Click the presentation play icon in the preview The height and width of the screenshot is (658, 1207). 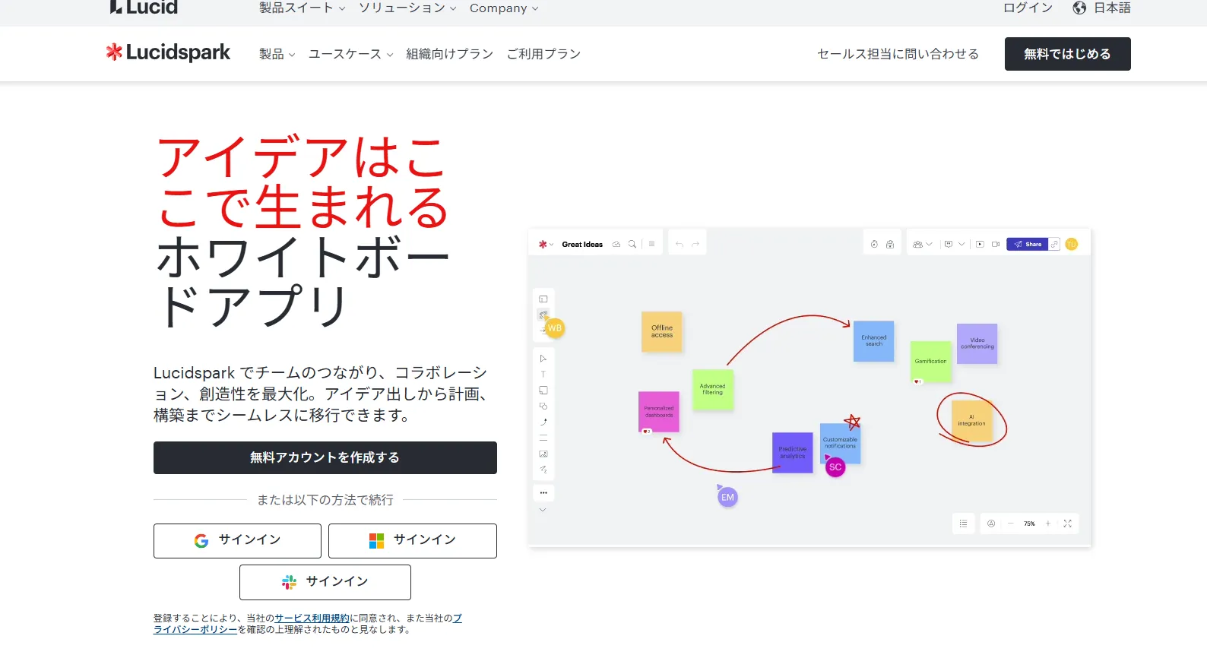pyautogui.click(x=980, y=244)
